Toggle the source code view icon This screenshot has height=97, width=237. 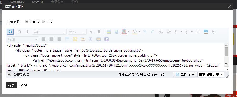point(10,32)
